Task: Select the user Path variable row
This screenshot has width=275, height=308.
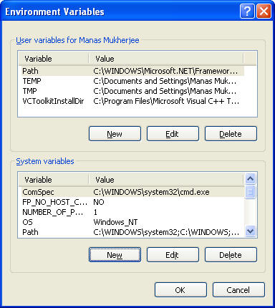Action: 133,71
